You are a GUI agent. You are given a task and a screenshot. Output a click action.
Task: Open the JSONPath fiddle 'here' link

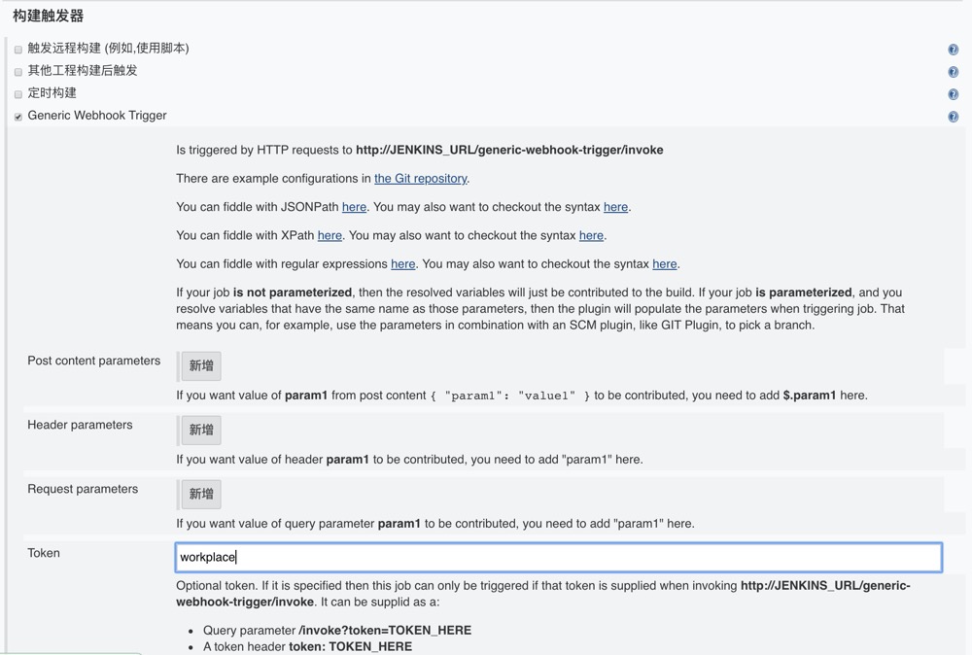[x=354, y=207]
